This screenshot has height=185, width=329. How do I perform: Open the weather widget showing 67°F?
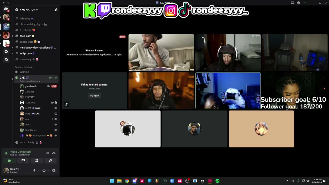point(12,181)
